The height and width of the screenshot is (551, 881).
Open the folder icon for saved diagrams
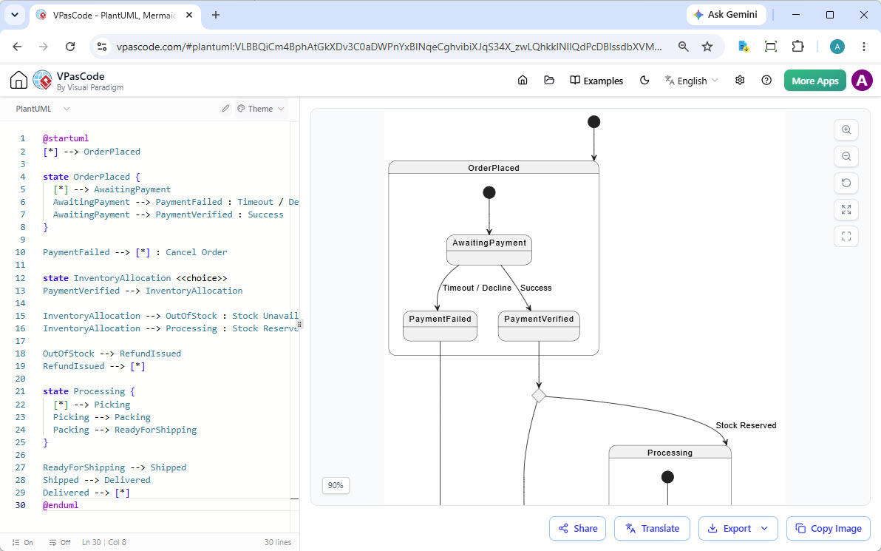point(549,81)
